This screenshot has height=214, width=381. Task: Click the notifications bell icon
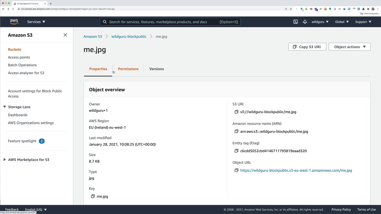tap(305, 22)
